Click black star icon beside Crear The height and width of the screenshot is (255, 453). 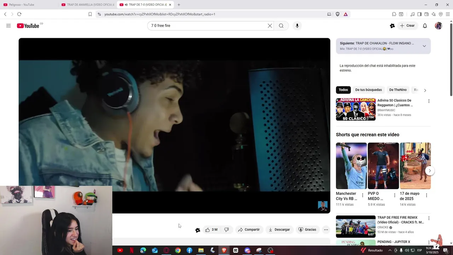tap(392, 25)
